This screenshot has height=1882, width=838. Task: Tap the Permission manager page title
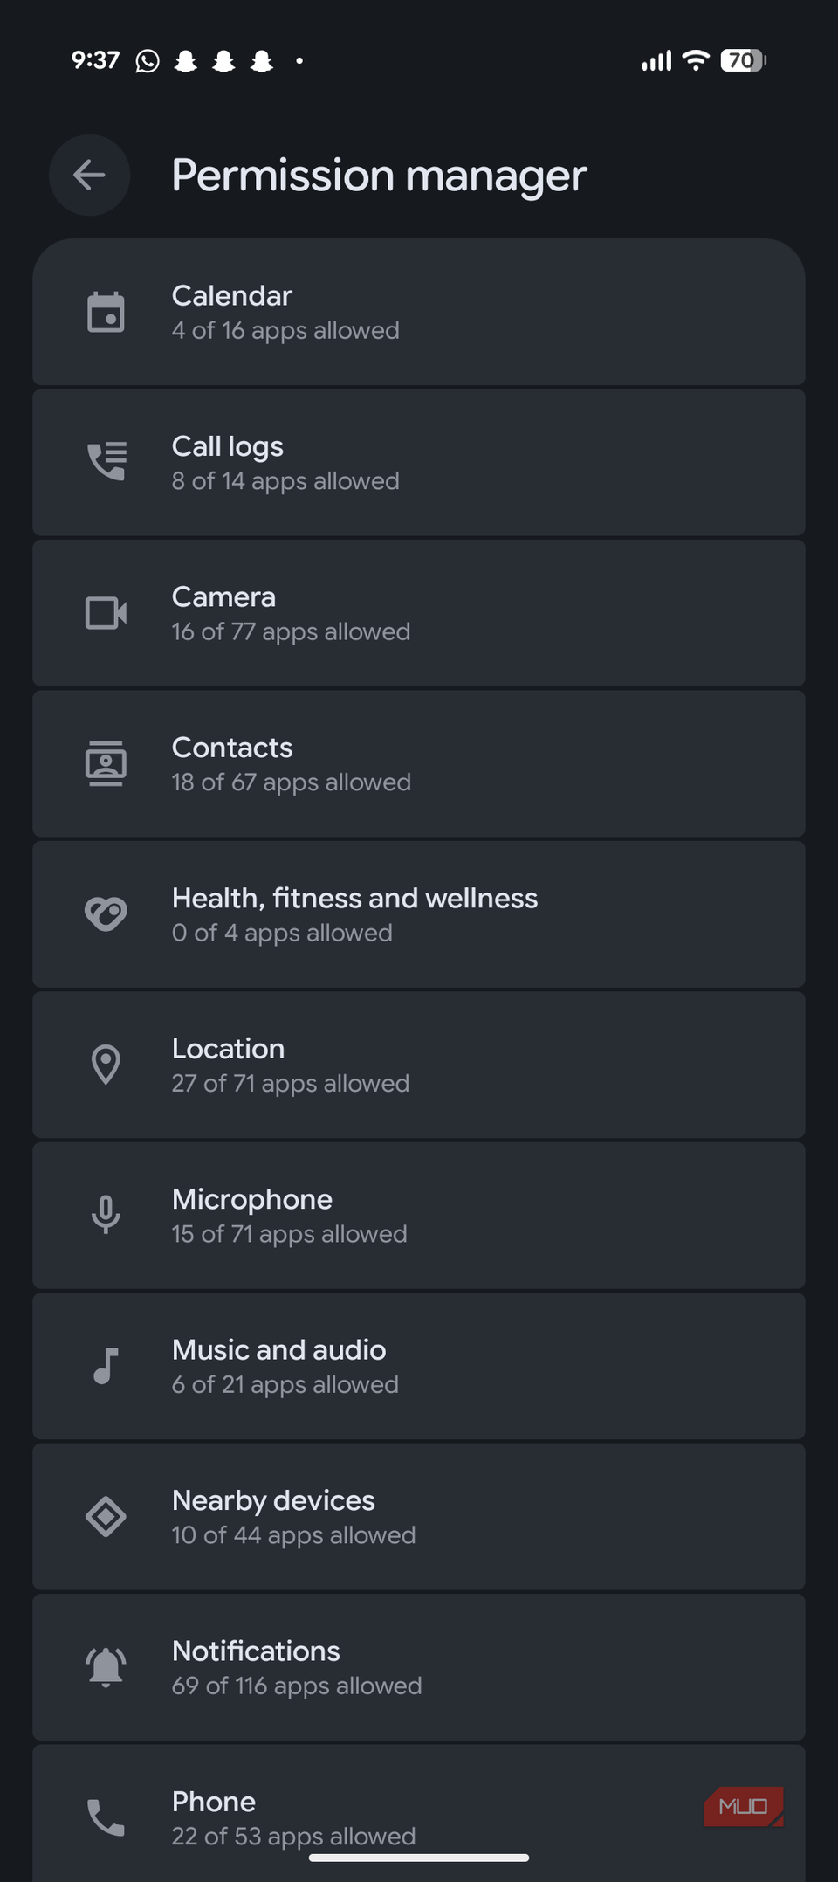coord(379,176)
